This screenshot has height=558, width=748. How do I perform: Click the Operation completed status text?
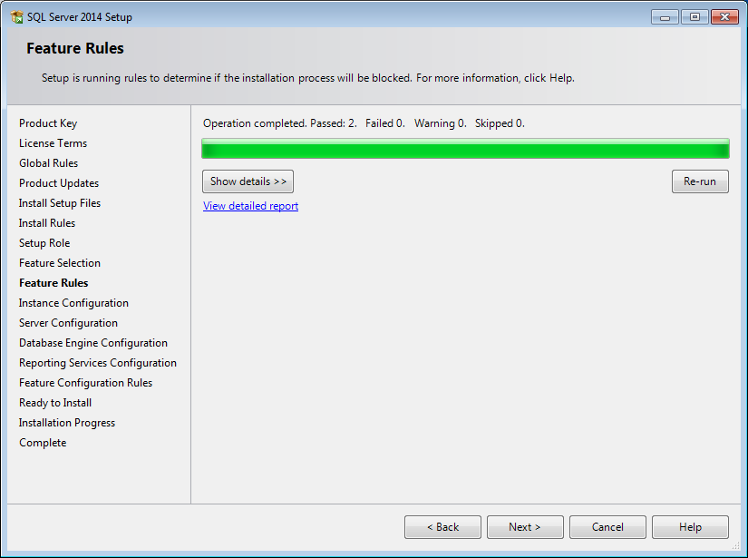254,123
